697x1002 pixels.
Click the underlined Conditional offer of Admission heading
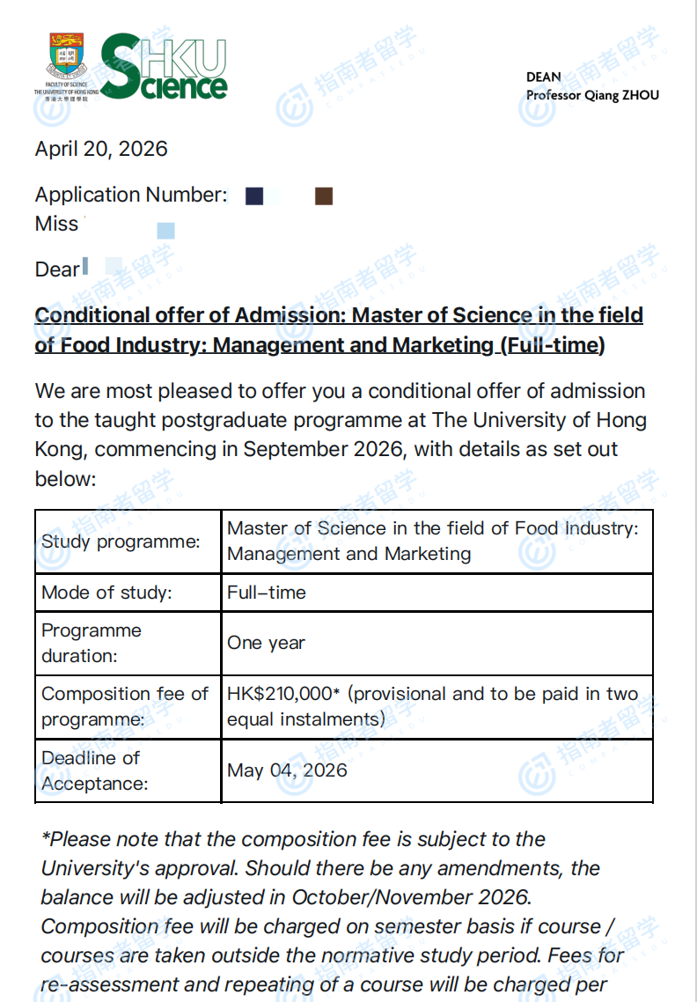[339, 330]
